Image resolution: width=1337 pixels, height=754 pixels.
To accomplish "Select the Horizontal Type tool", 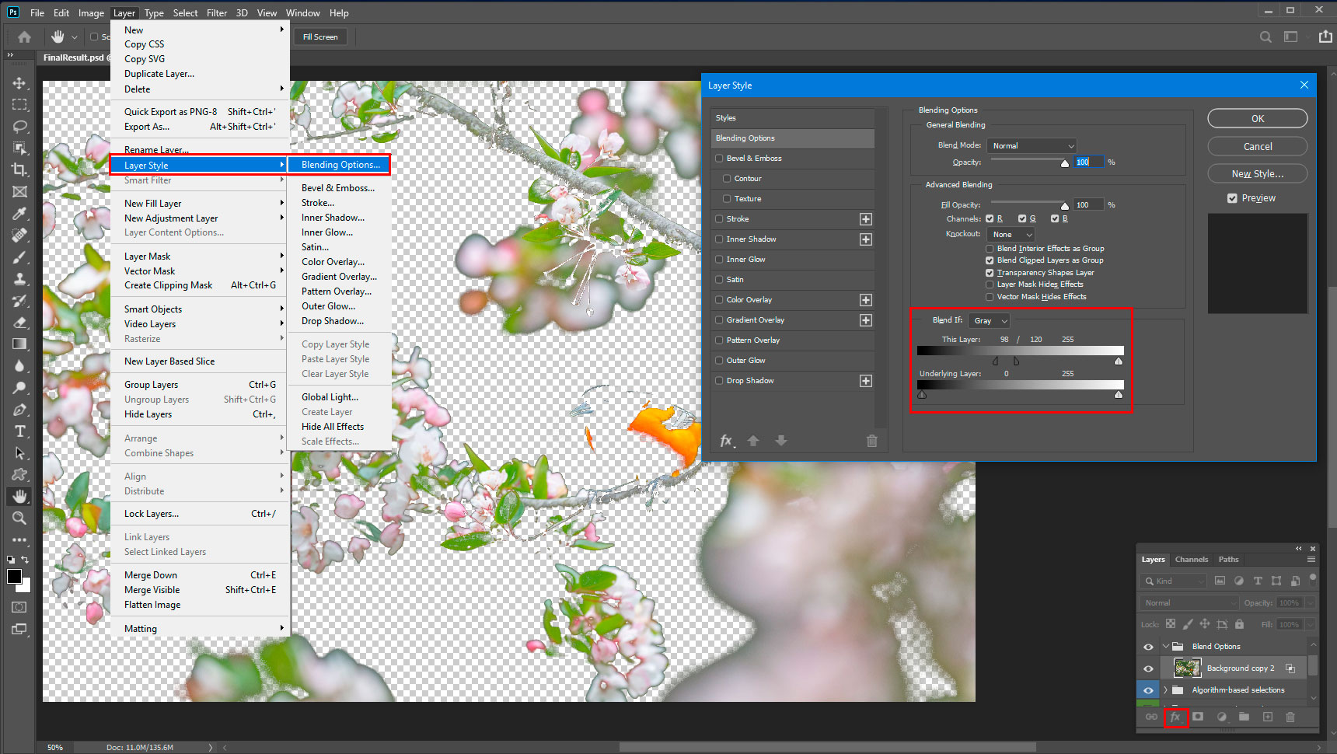I will (x=19, y=431).
